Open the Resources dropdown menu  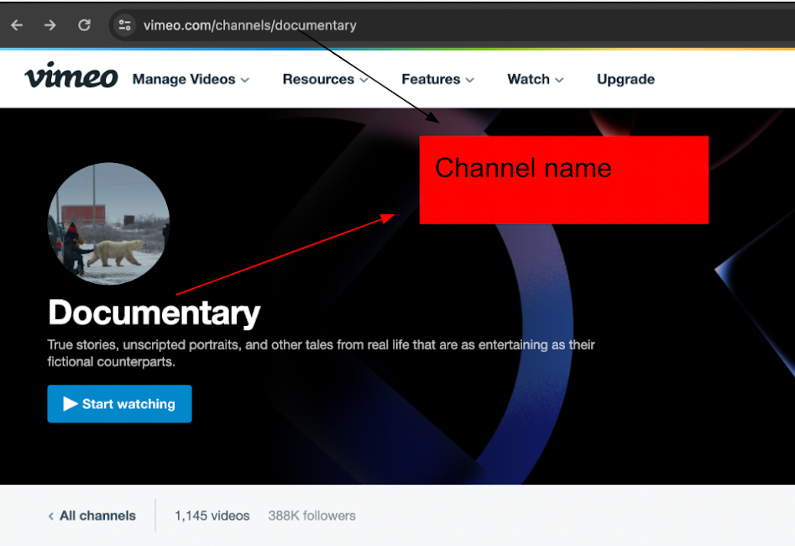[x=325, y=79]
